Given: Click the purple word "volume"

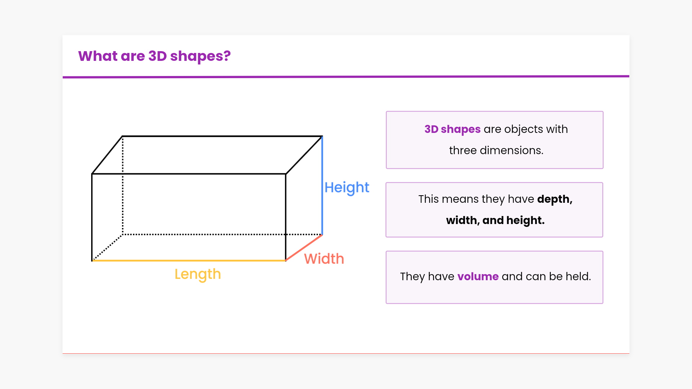Looking at the screenshot, I should [x=478, y=276].
